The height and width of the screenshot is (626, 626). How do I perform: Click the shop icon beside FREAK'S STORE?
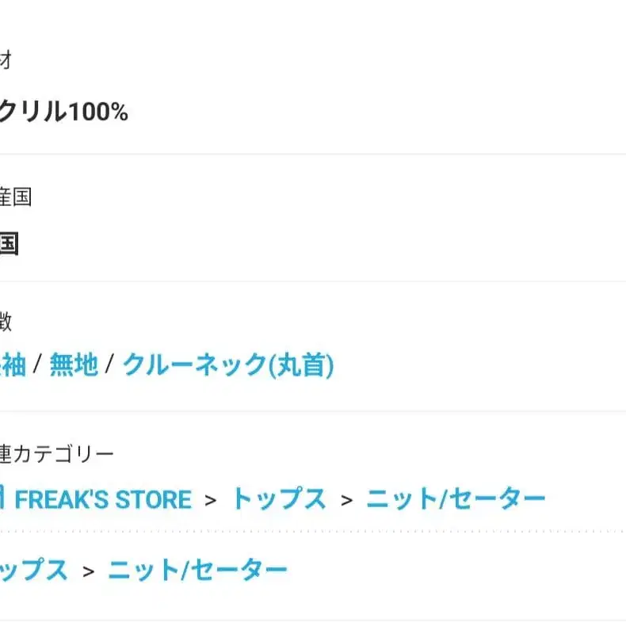(x=3, y=499)
